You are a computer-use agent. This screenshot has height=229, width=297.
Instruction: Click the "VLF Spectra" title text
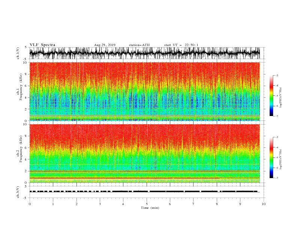(42, 45)
